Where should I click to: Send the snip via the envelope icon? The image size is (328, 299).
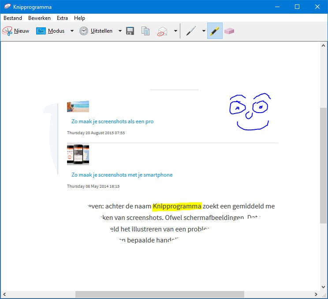coord(163,31)
